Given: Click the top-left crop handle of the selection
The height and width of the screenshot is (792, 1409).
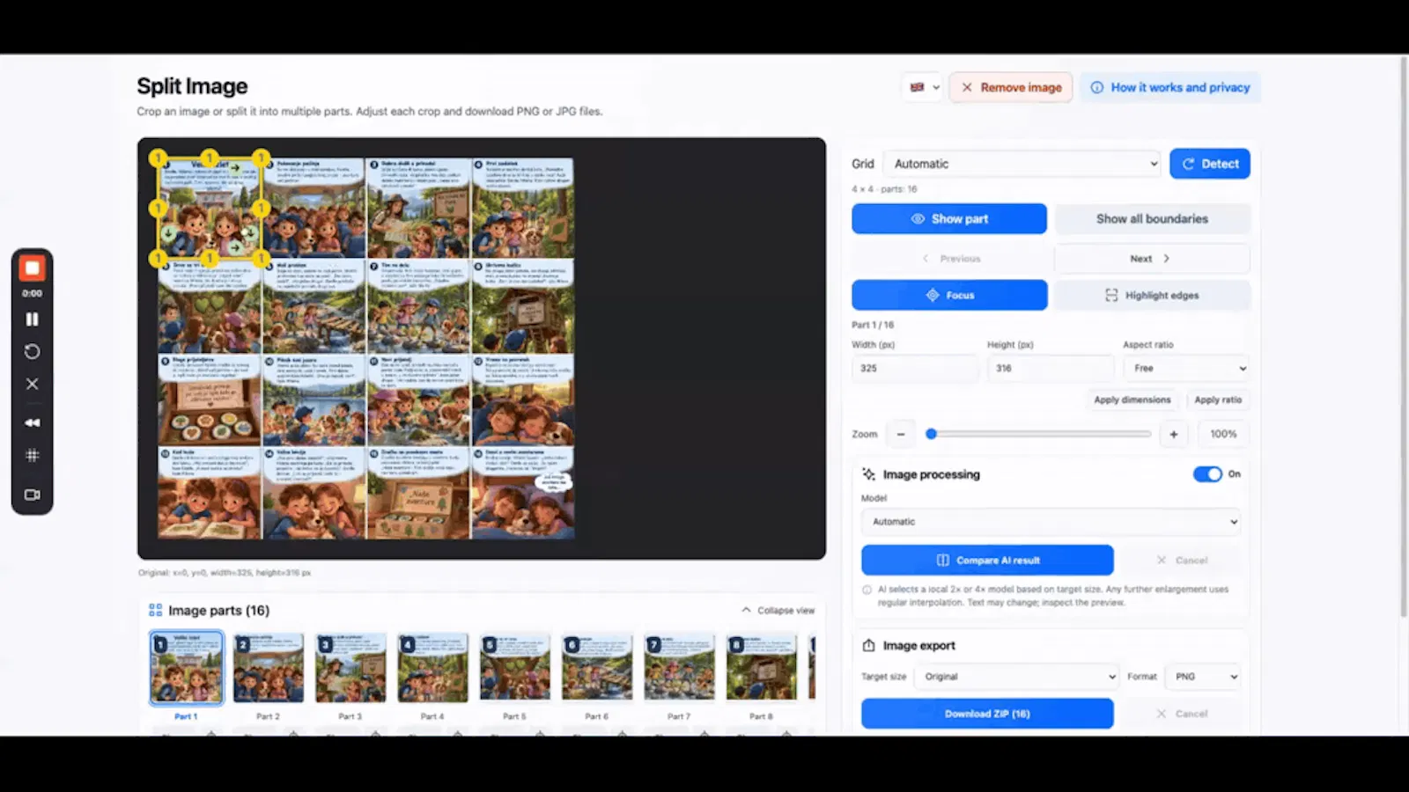Looking at the screenshot, I should [x=159, y=158].
